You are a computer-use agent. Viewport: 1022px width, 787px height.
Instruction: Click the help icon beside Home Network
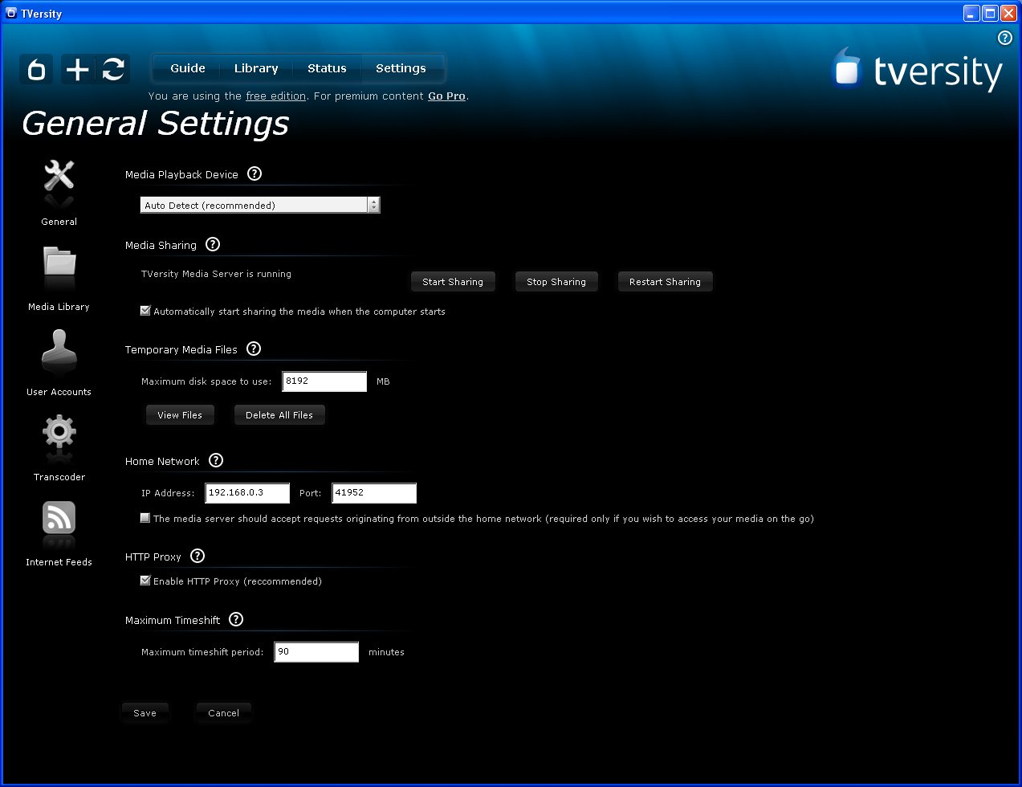pyautogui.click(x=216, y=461)
